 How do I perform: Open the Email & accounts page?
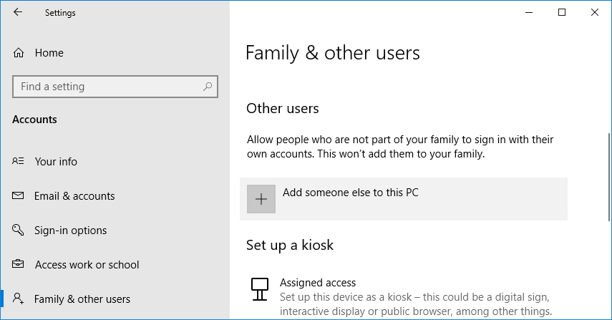(74, 196)
